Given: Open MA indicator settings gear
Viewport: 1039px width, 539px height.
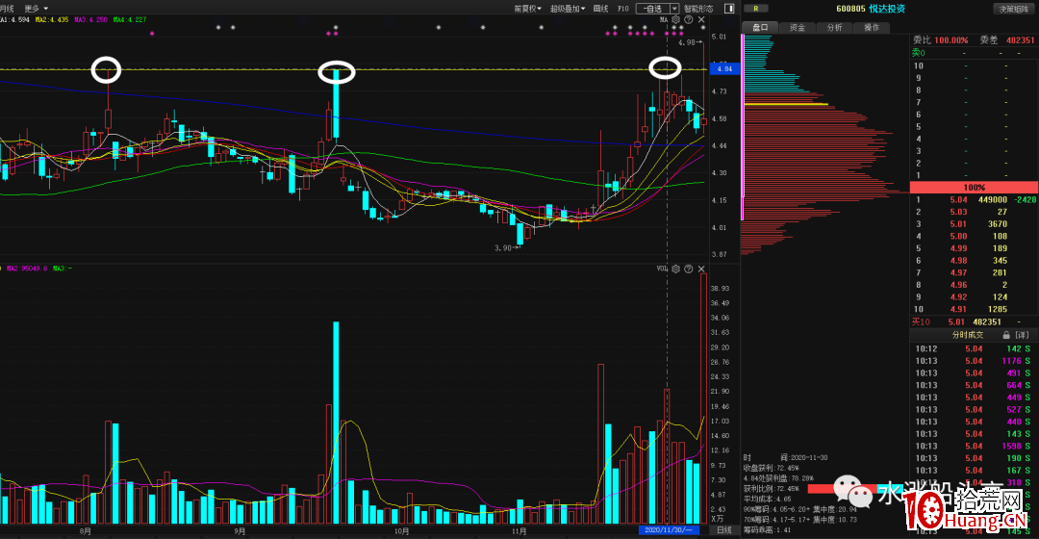Looking at the screenshot, I should tap(675, 19).
